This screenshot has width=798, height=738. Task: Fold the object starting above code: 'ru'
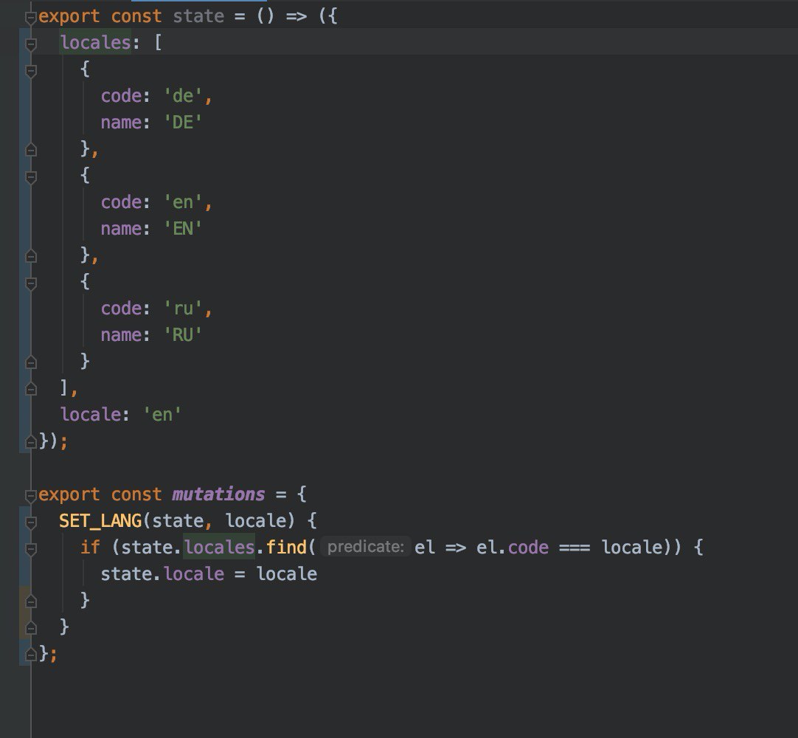pos(31,283)
